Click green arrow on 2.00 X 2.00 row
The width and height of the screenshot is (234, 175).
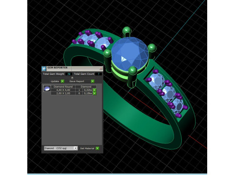click(95, 93)
